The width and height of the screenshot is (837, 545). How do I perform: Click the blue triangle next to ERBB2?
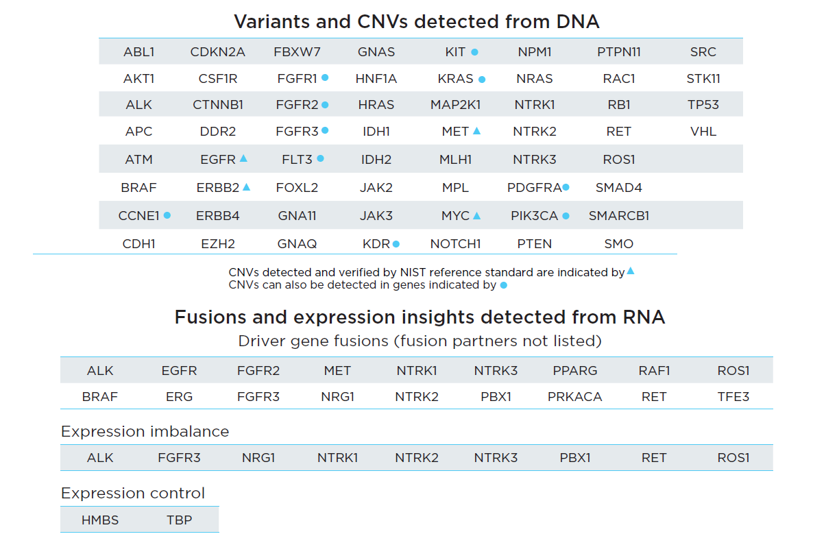click(x=247, y=186)
